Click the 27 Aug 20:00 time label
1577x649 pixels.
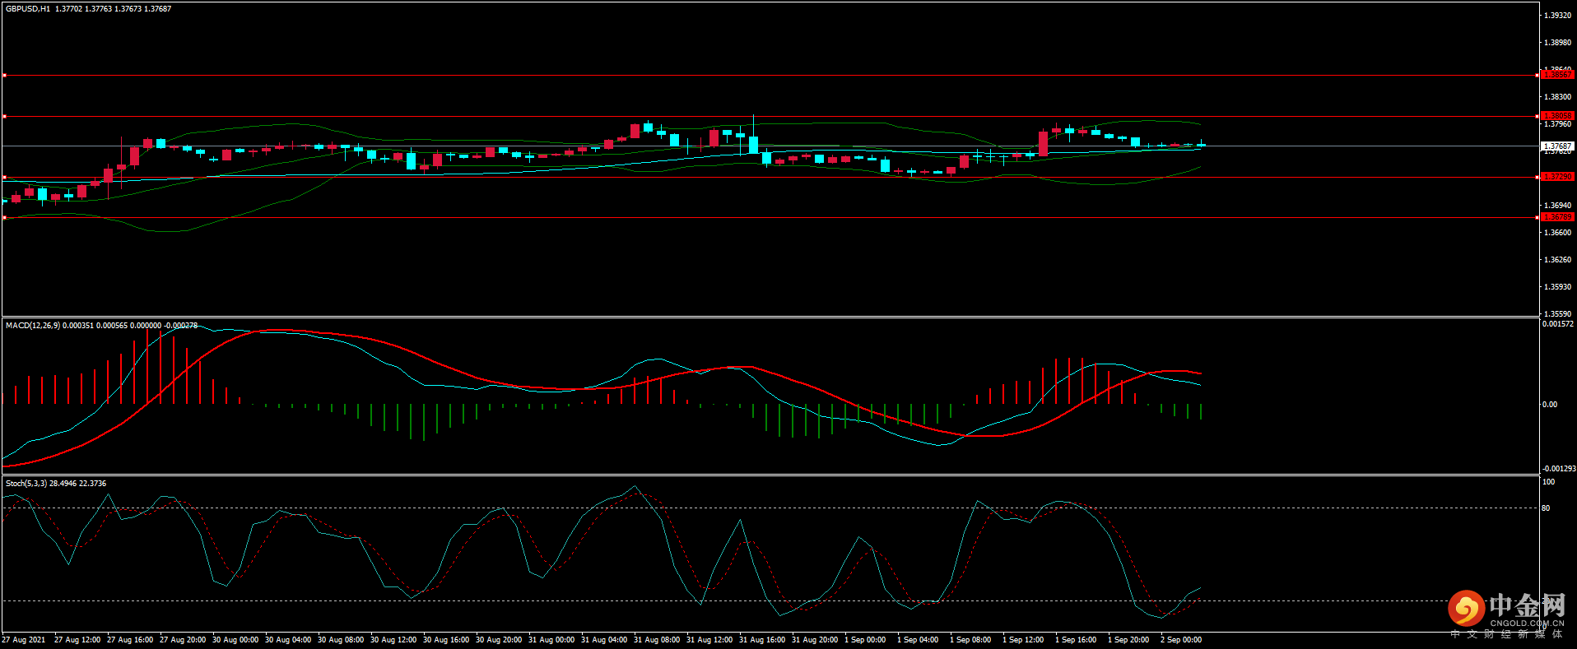[183, 640]
